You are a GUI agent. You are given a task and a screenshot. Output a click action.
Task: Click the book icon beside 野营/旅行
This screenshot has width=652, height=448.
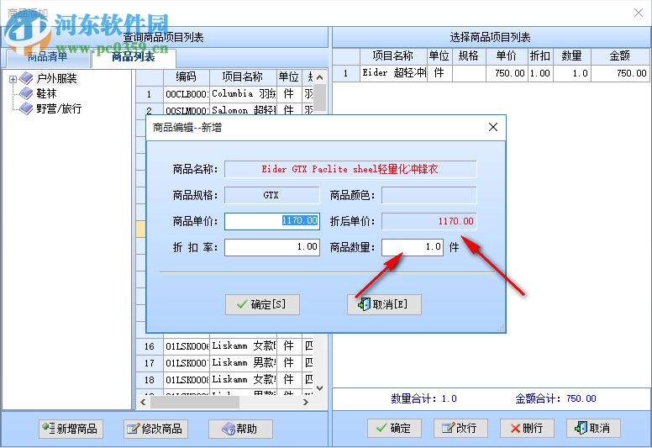click(26, 109)
